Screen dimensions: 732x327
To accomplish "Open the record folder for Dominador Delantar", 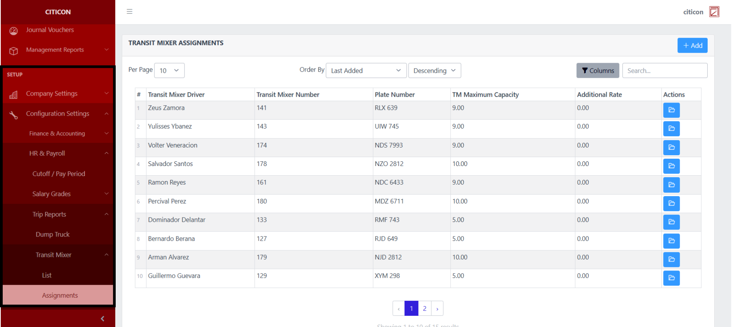I will pos(671,222).
